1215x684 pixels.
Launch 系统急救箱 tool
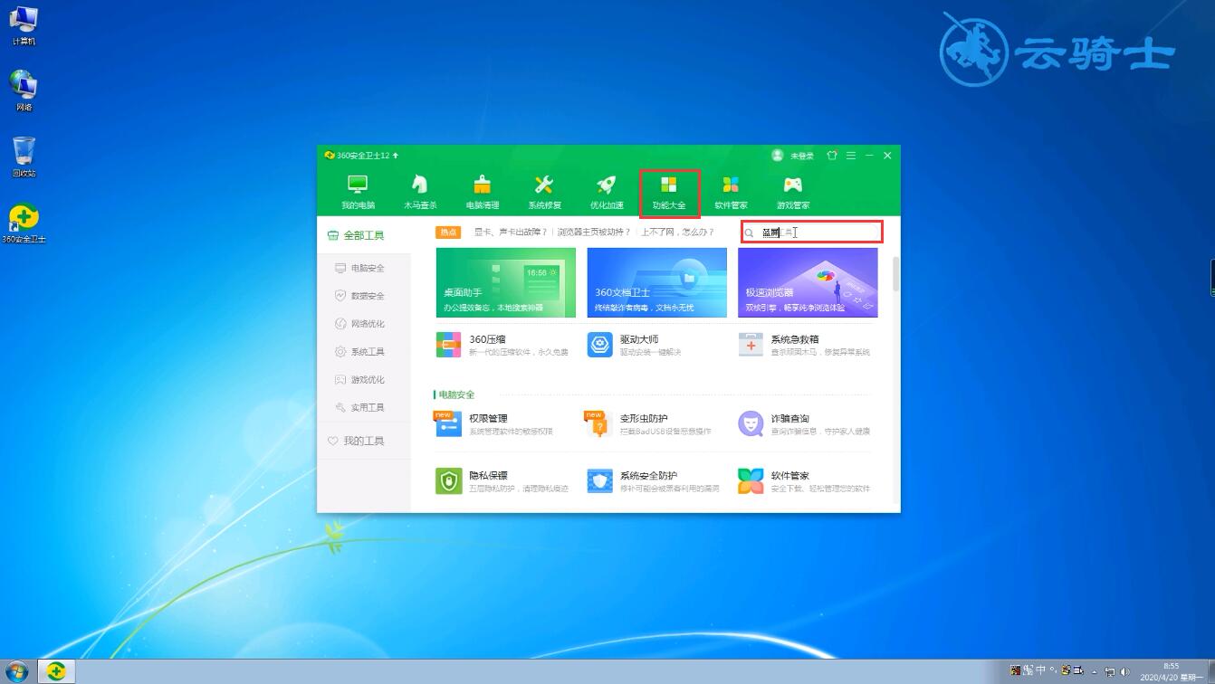pos(804,345)
